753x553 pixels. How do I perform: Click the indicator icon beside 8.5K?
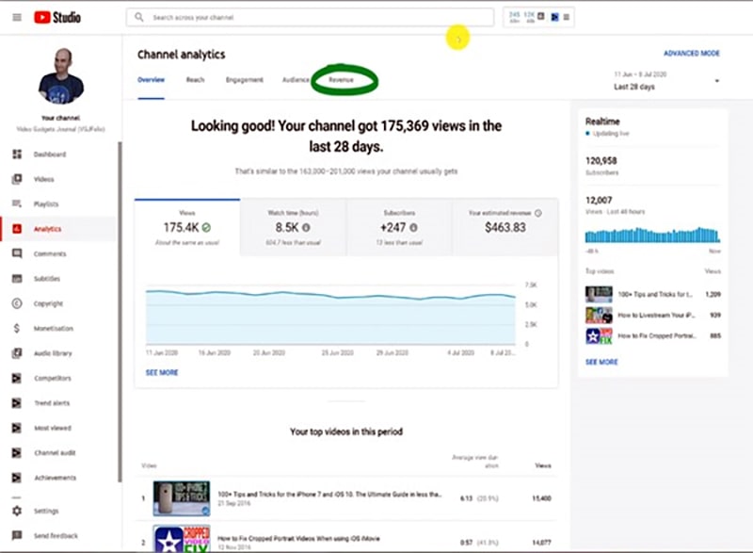pos(306,227)
